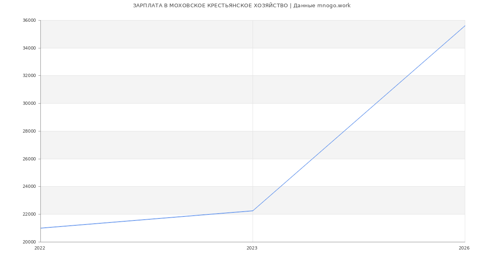Select the 2022 x-axis label

pos(40,248)
